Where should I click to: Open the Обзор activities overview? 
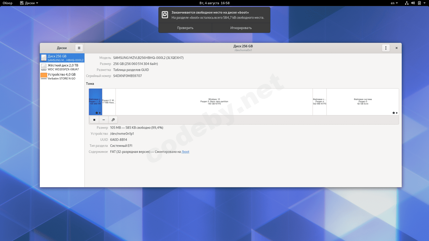tap(8, 3)
